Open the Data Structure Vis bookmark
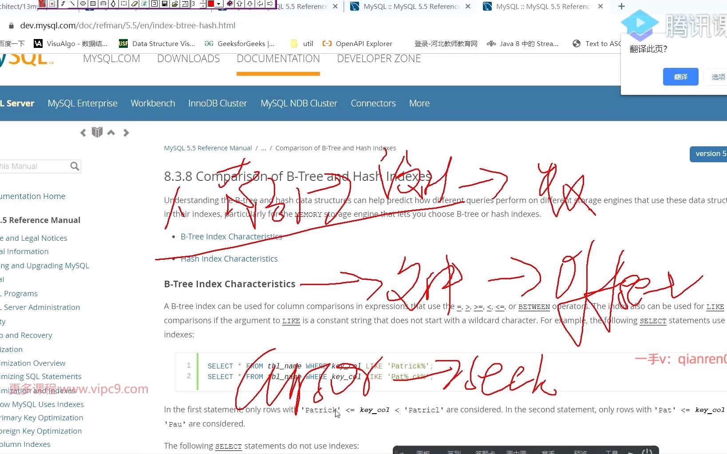Screen dimensions: 727x454 157,43
